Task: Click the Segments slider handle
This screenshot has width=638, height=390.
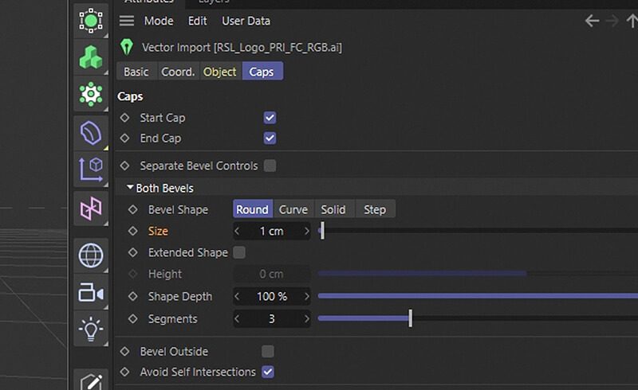Action: (x=411, y=318)
